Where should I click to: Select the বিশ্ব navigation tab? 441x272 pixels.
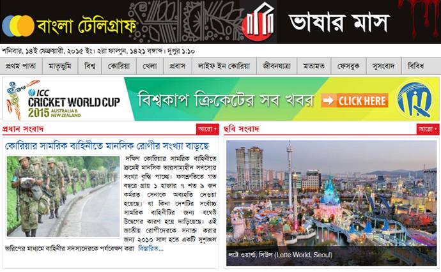(x=89, y=66)
